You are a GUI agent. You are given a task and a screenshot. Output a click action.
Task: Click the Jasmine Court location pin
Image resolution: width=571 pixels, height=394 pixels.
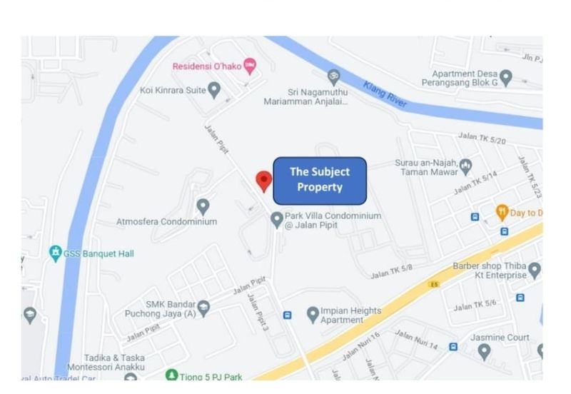(x=484, y=352)
